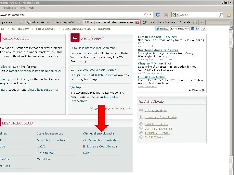Click the Twitter Follow button
This screenshot has height=175, width=234.
pyautogui.click(x=162, y=29)
